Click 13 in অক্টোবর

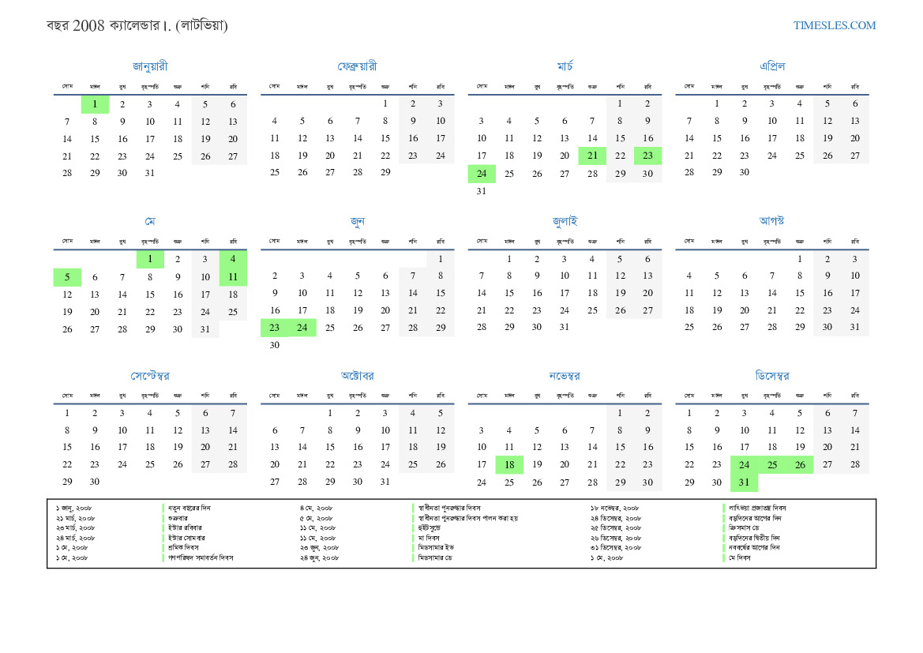click(274, 448)
